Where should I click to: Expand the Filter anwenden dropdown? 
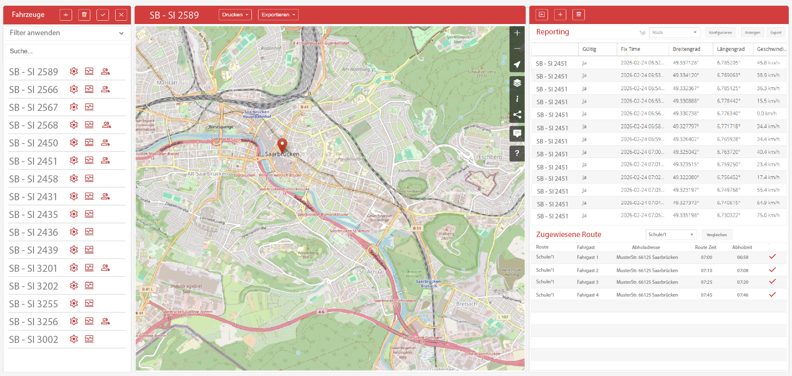point(67,33)
